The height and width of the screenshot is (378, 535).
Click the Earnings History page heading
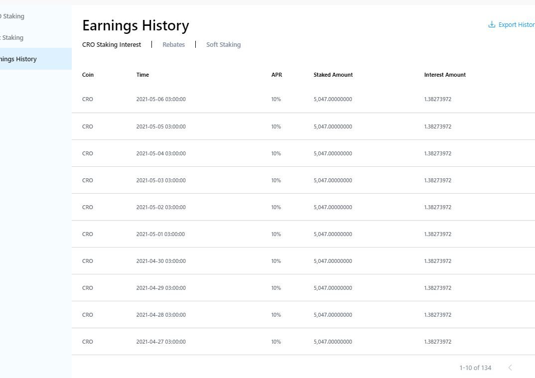pyautogui.click(x=136, y=25)
